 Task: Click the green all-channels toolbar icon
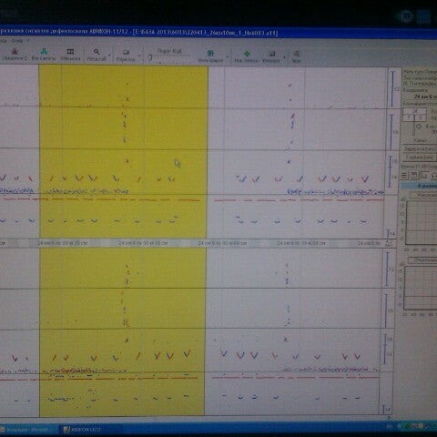point(44,51)
